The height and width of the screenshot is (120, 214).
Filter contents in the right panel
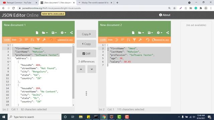click(x=134, y=40)
